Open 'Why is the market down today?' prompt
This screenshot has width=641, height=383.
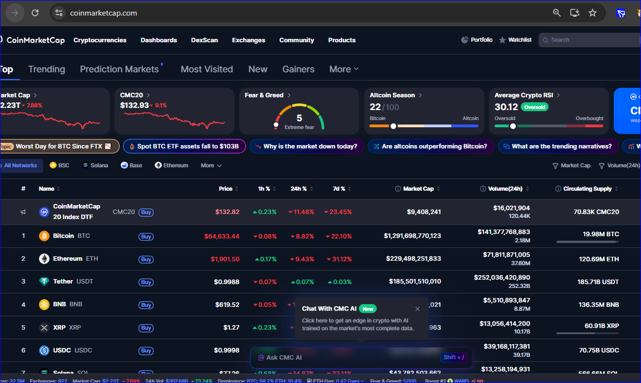[x=306, y=146]
